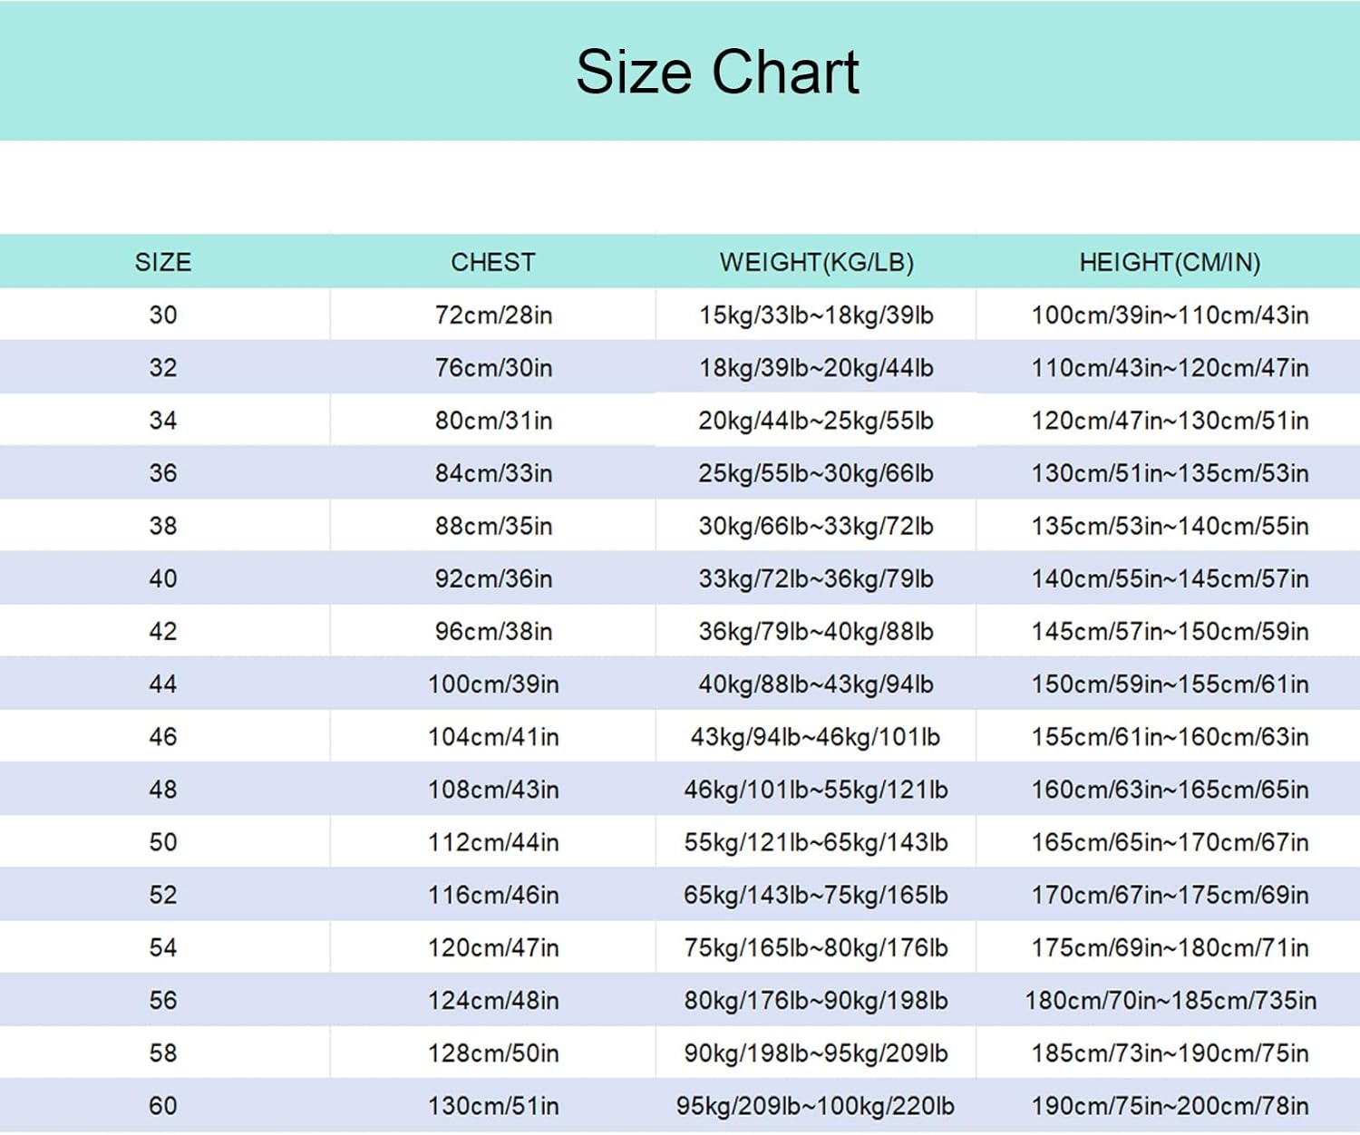
Task: Select weight cell 95kg/209lb~100kg/220lb
Action: click(x=816, y=1106)
